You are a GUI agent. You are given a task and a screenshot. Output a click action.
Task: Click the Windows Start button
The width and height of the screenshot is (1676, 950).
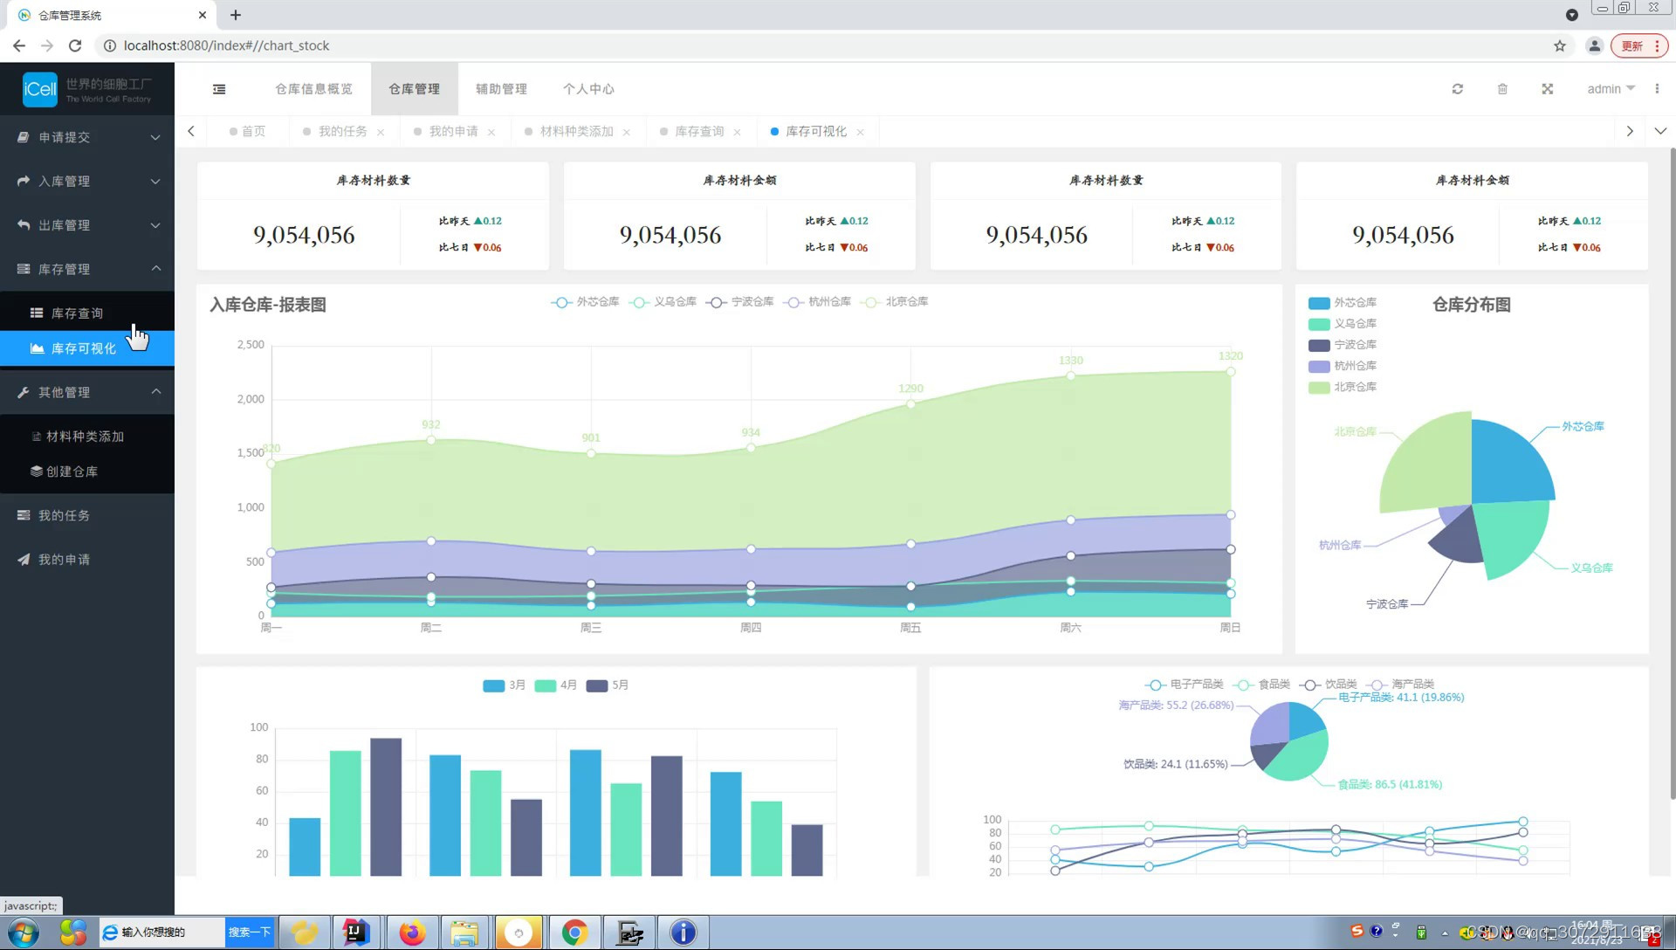click(x=23, y=933)
